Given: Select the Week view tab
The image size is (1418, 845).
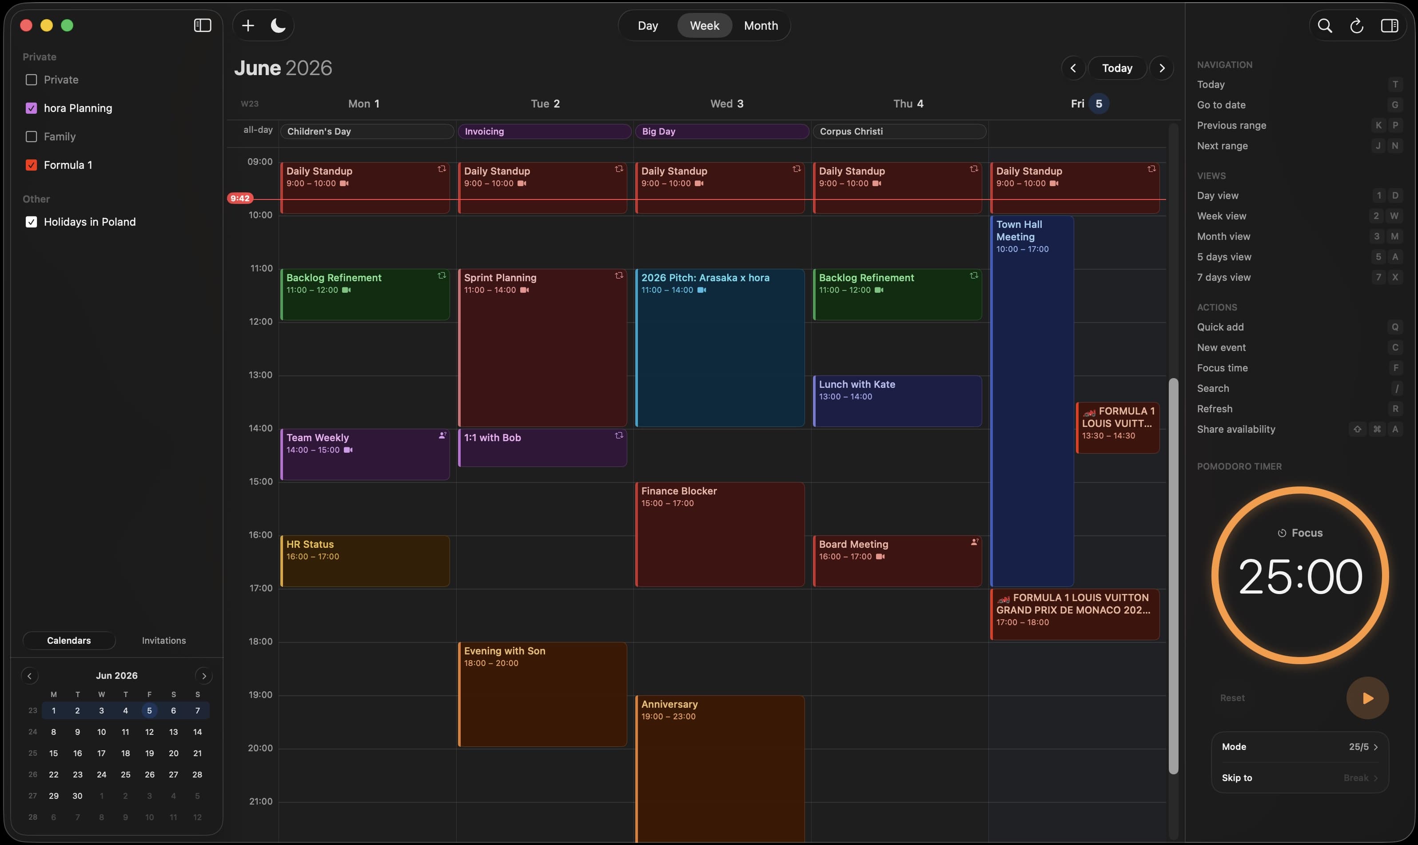Looking at the screenshot, I should pyautogui.click(x=705, y=26).
